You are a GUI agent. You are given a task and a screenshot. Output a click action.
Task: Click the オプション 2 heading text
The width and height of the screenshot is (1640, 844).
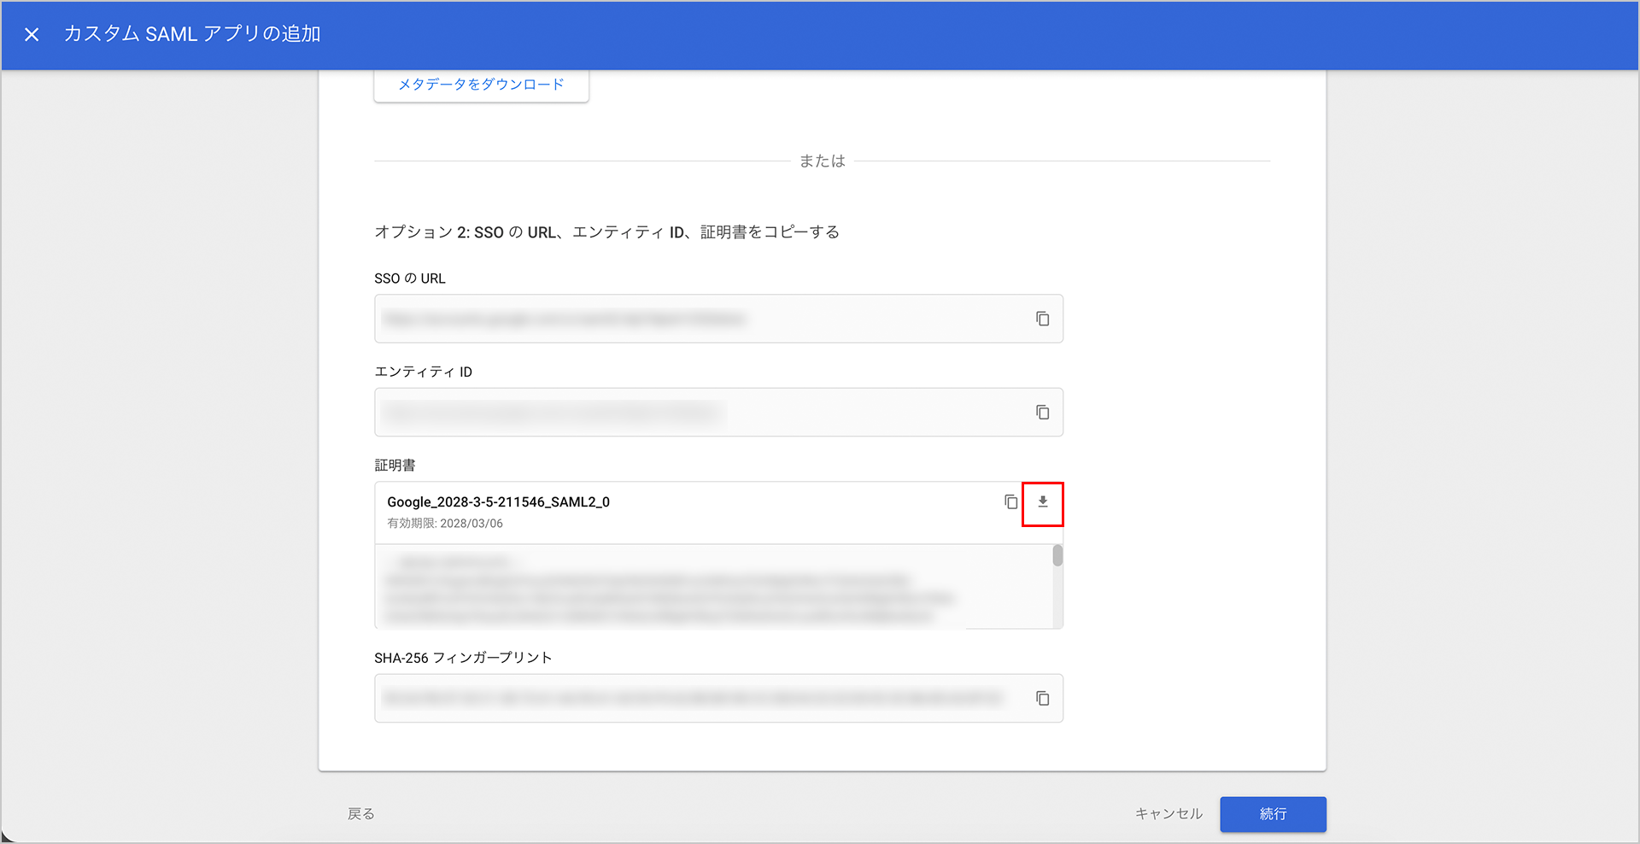point(606,232)
